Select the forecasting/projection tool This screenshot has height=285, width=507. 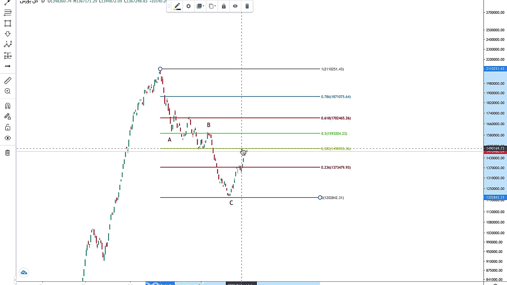[8, 55]
